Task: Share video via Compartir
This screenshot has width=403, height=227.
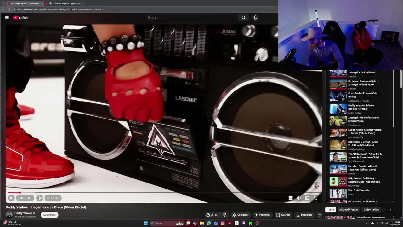Action: [240, 215]
